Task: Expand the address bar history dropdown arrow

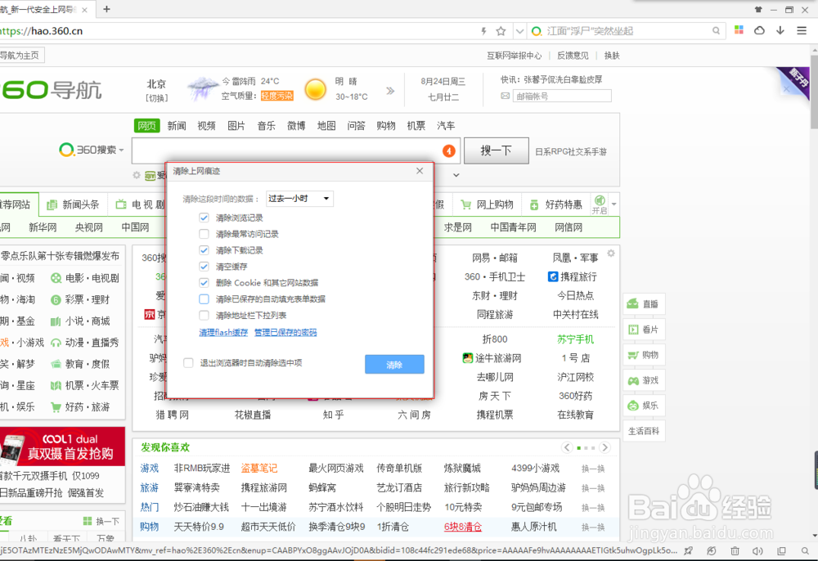Action: [x=519, y=31]
